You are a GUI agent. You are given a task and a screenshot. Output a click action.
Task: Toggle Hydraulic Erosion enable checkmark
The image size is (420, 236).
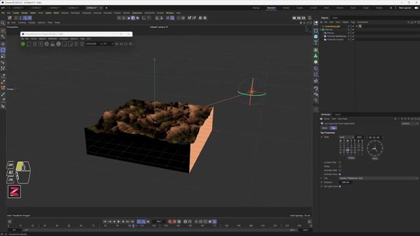[353, 39]
